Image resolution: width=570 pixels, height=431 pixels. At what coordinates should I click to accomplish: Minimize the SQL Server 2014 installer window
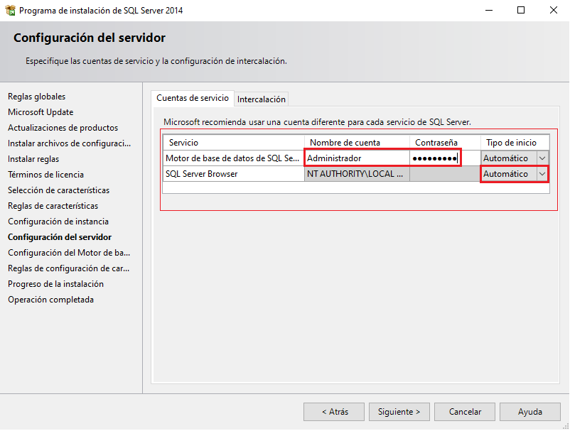click(489, 10)
